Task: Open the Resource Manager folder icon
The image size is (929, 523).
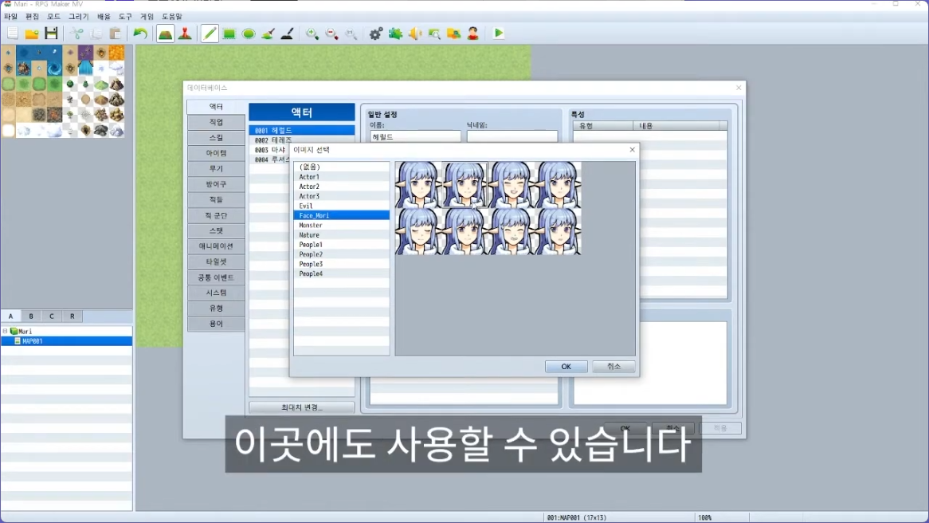Action: pos(454,33)
